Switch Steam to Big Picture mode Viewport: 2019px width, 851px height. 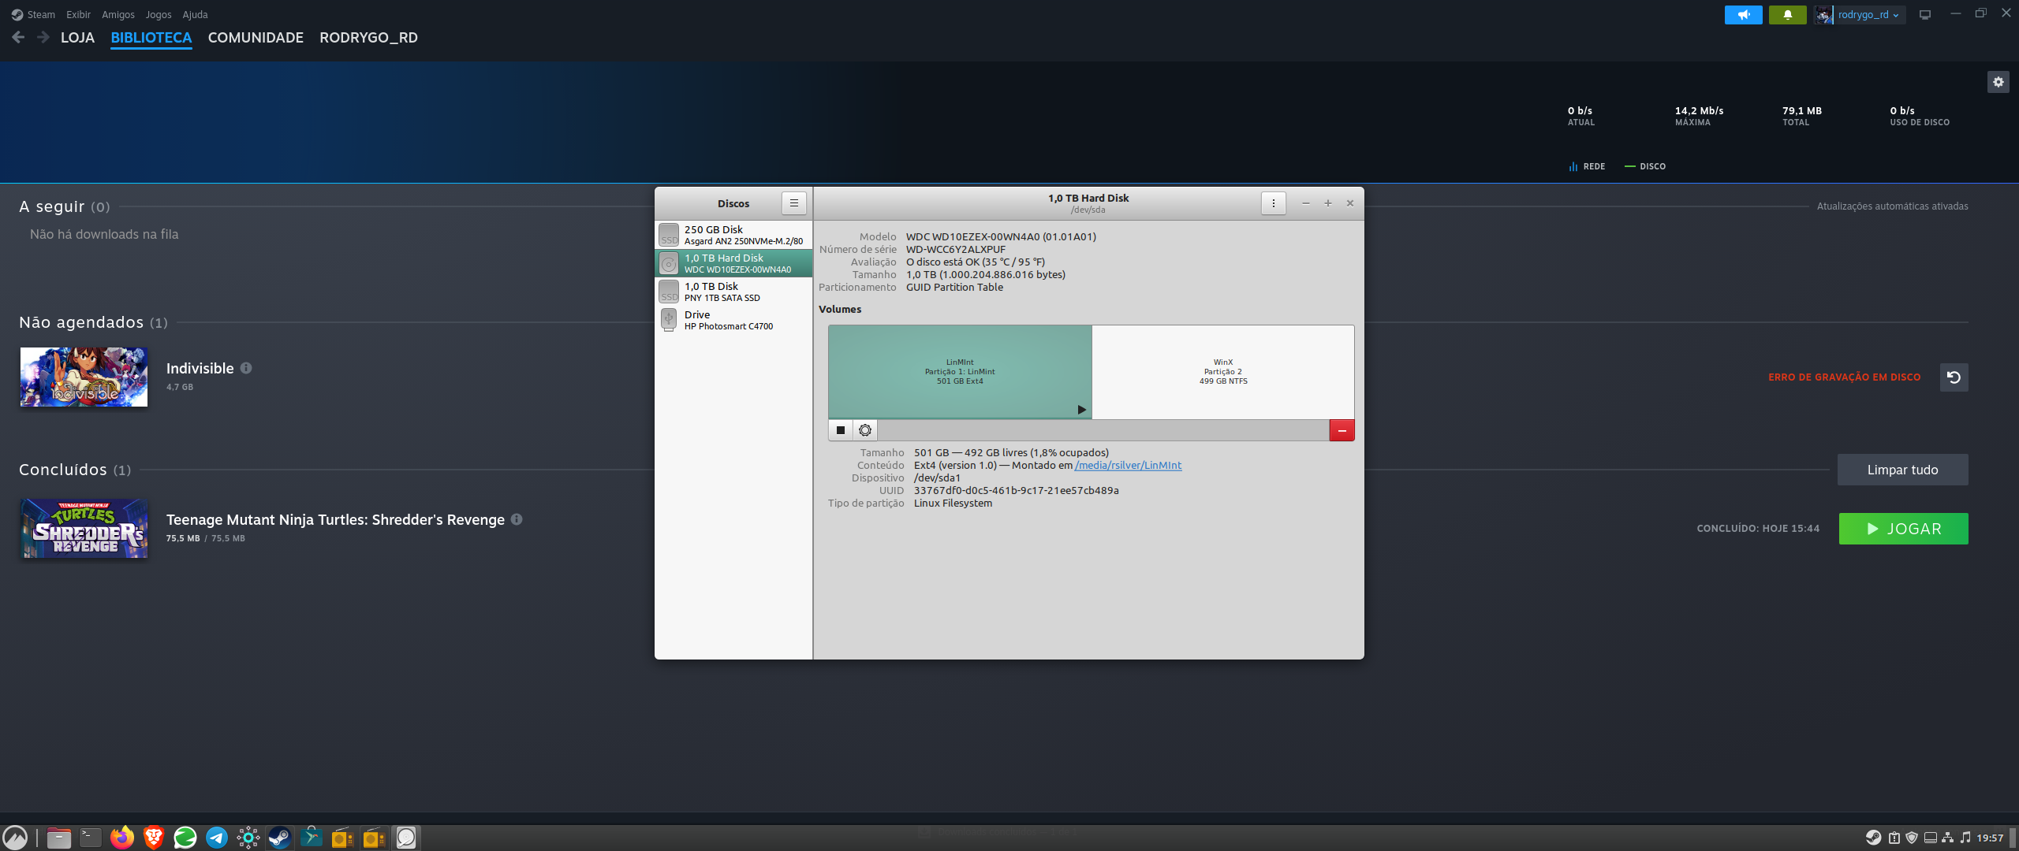[x=1925, y=14]
